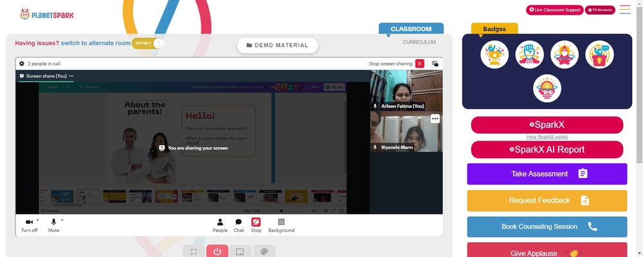The width and height of the screenshot is (643, 257).
Task: Click Take Assessment button
Action: (547, 173)
